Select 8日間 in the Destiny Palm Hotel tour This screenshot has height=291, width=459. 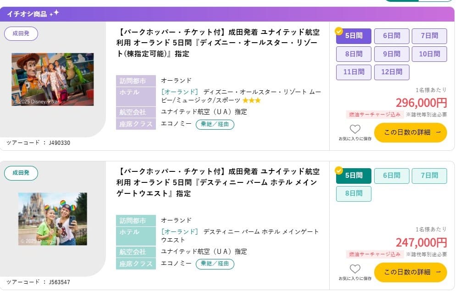click(354, 193)
